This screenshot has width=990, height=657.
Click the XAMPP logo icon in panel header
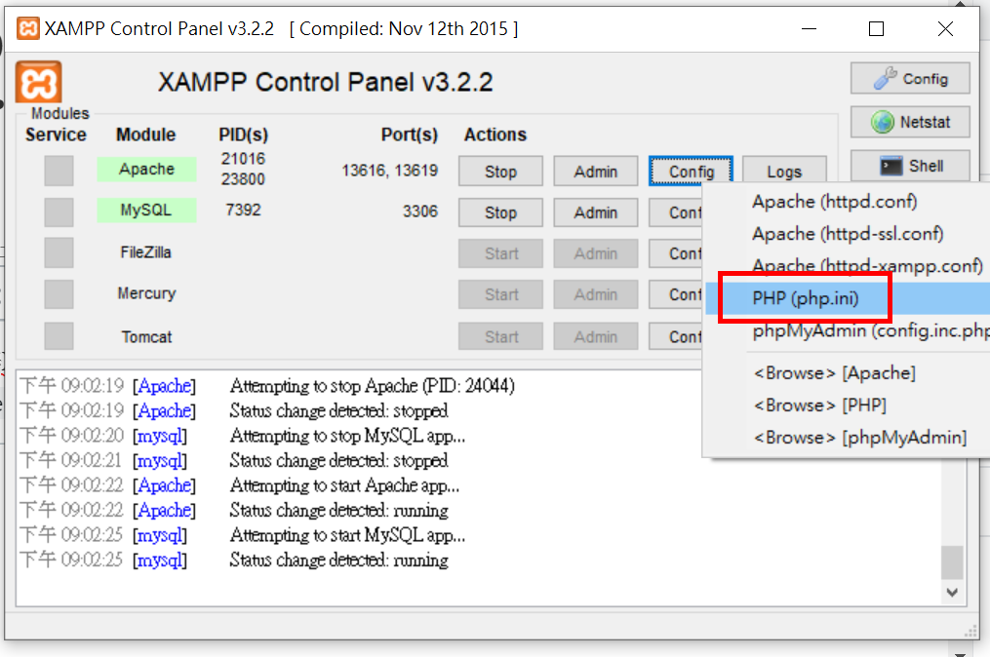click(38, 82)
